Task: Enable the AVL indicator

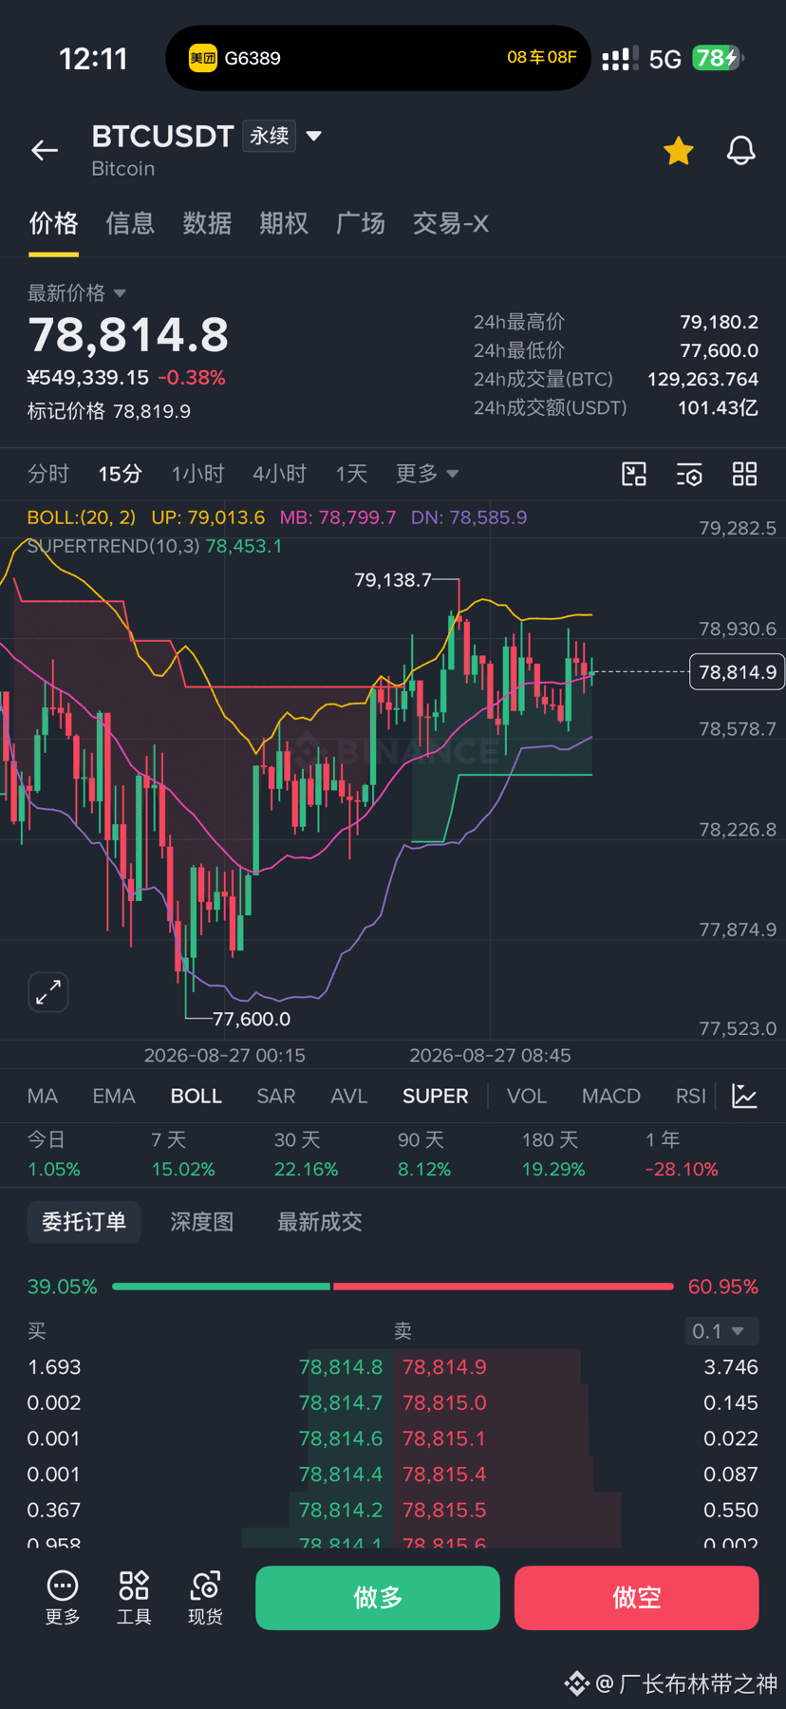Action: 349,1096
